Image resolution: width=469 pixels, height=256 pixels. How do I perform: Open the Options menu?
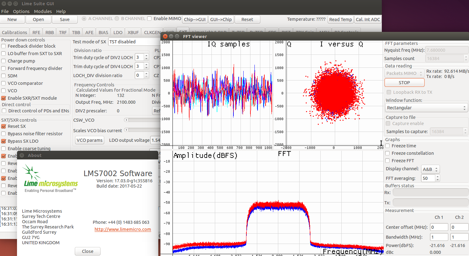[21, 11]
